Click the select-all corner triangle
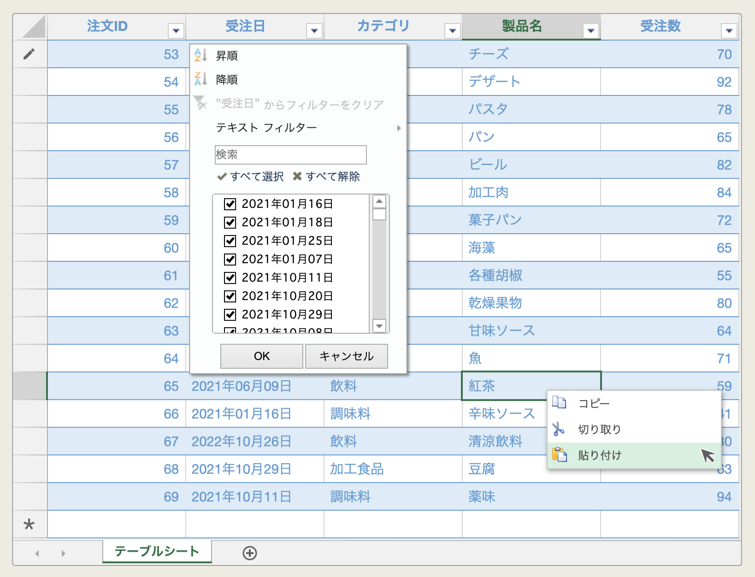The height and width of the screenshot is (577, 755). coord(34,27)
